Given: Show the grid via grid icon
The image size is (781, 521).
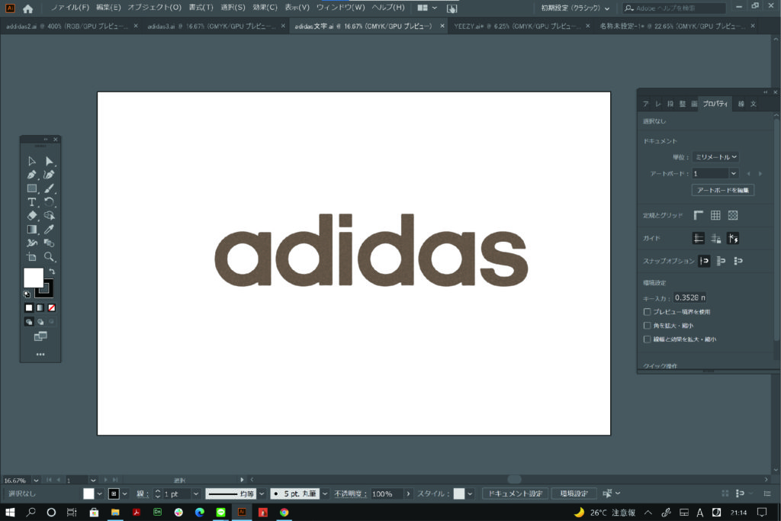Looking at the screenshot, I should [715, 216].
